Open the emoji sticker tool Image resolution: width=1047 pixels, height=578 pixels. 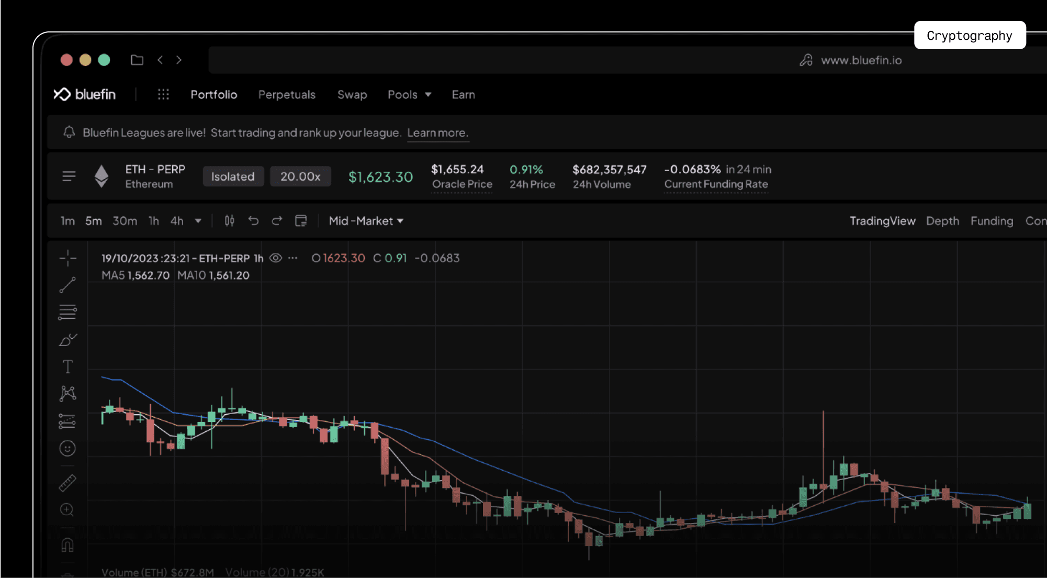67,448
